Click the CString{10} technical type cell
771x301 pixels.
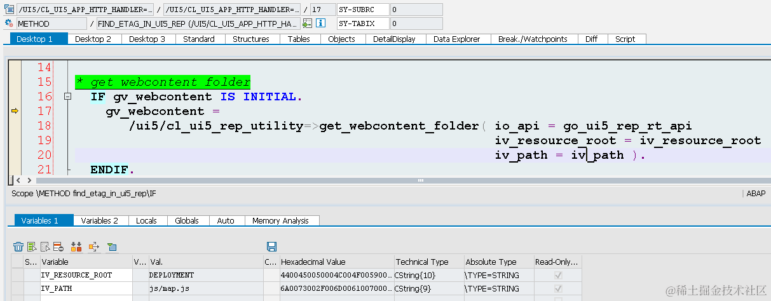point(428,275)
